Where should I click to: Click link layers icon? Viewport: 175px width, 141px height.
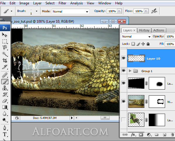pyautogui.click(x=125, y=135)
